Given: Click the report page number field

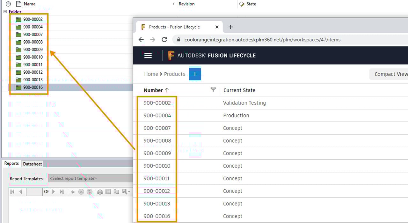Looking at the screenshot, I should (34, 192).
